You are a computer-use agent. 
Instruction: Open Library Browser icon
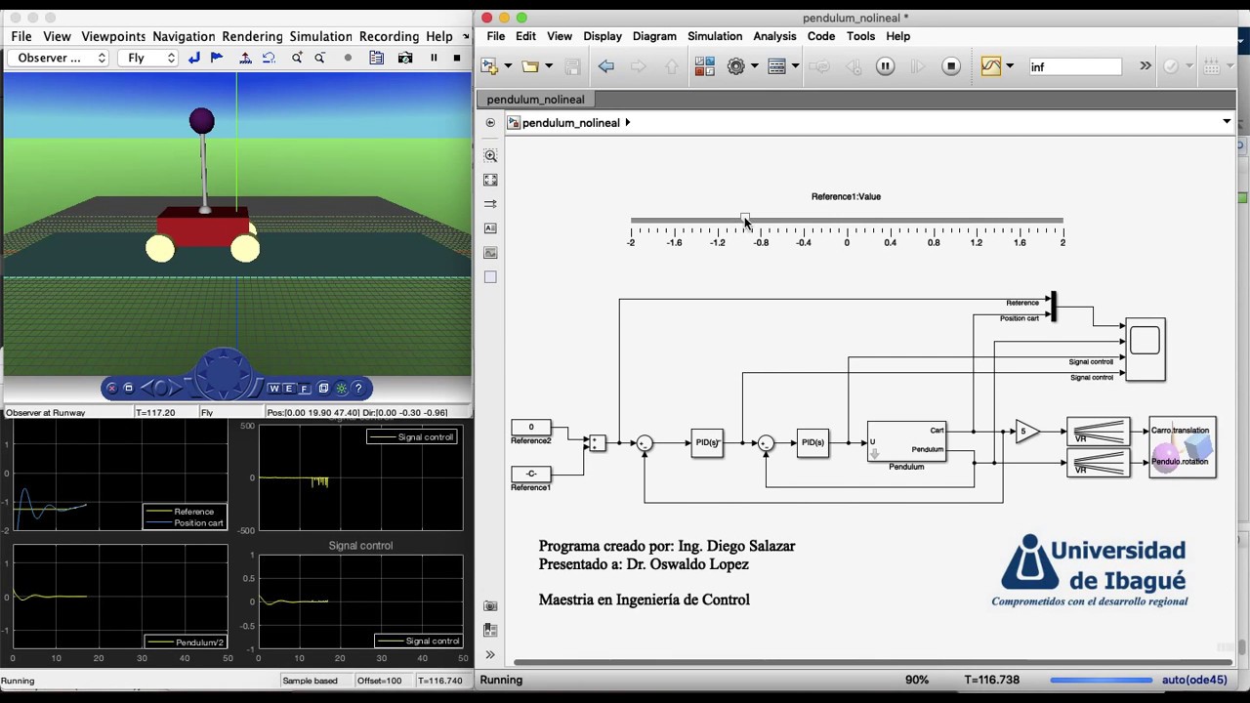click(704, 66)
